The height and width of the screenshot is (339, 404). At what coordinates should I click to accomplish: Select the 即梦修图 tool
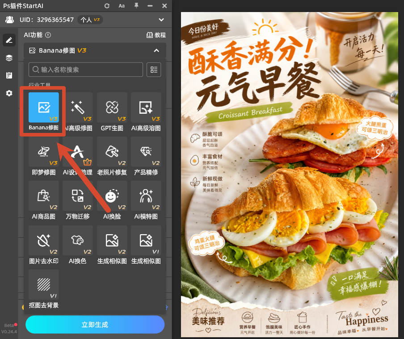43,156
